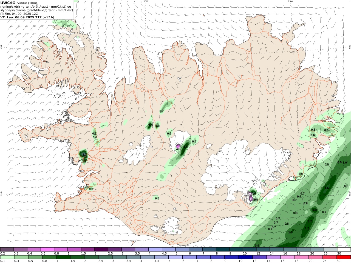Click the grey-green 3 rain legend swatch

point(119,257)
